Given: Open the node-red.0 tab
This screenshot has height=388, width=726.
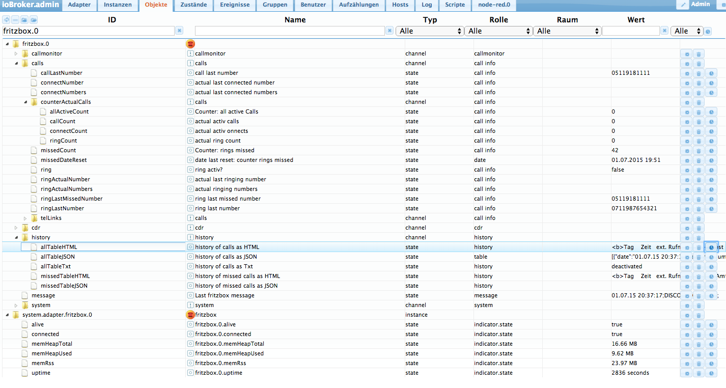Looking at the screenshot, I should coord(494,5).
